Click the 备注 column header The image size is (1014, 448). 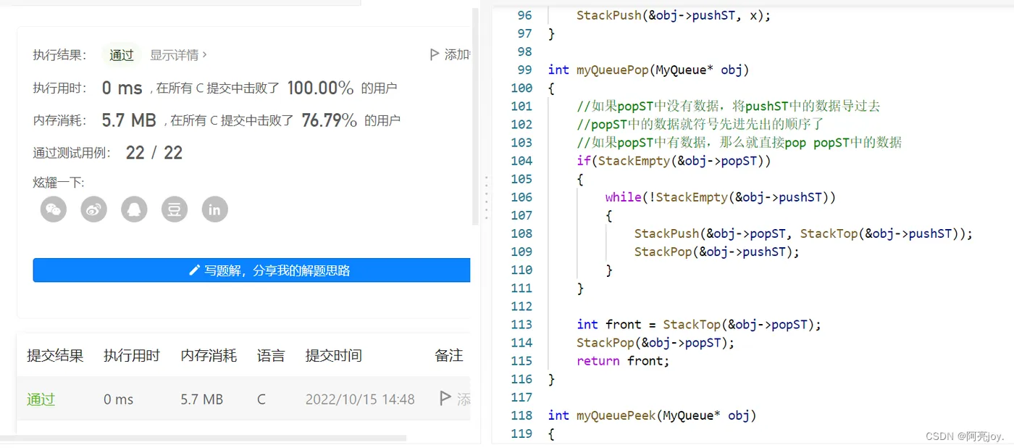448,355
